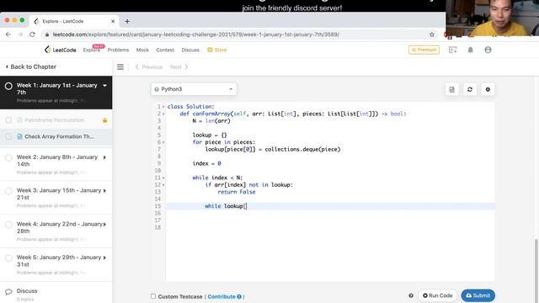This screenshot has height=303, width=539.
Task: Fold code at line 2 arrow
Action: point(163,114)
